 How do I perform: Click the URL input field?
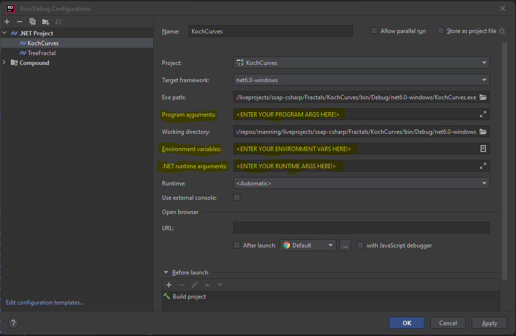(x=361, y=228)
